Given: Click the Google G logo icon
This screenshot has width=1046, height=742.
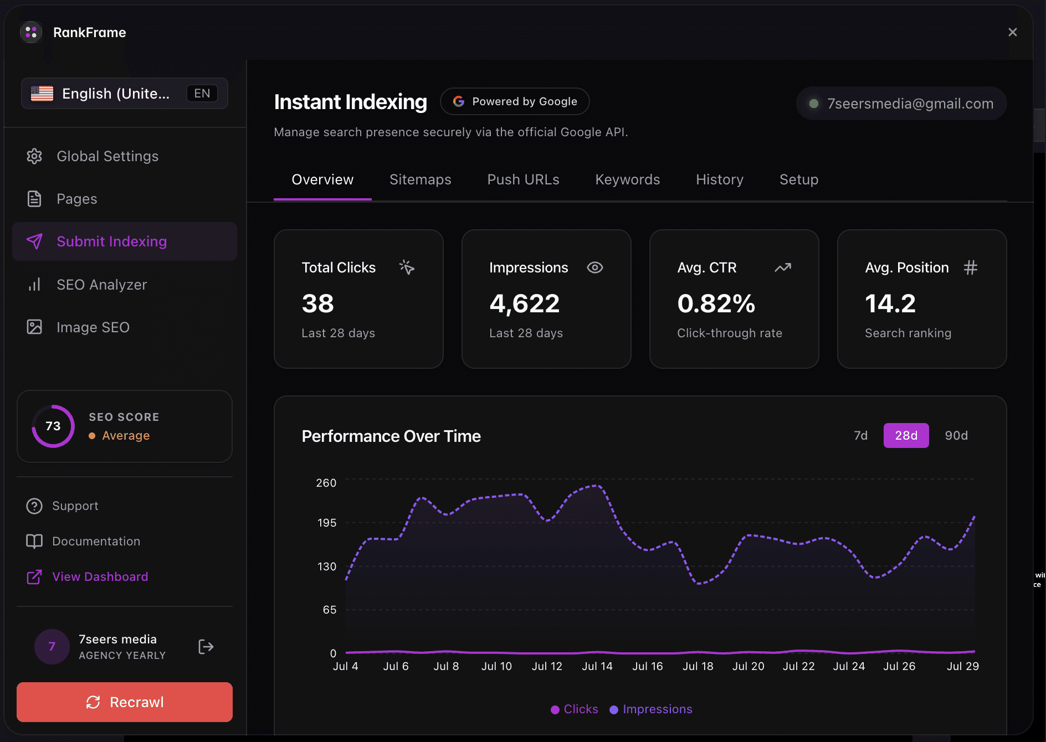Looking at the screenshot, I should coord(459,101).
